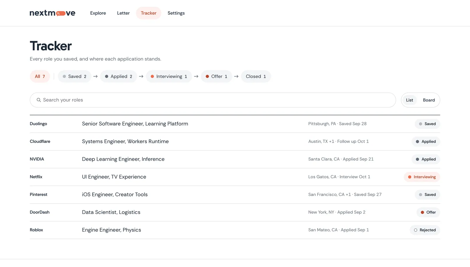Image resolution: width=470 pixels, height=267 pixels.
Task: Click the DoorDash company name
Action: [x=40, y=212]
